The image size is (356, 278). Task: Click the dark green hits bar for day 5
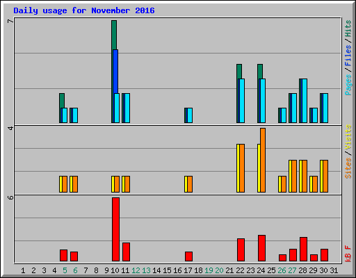tap(62, 101)
